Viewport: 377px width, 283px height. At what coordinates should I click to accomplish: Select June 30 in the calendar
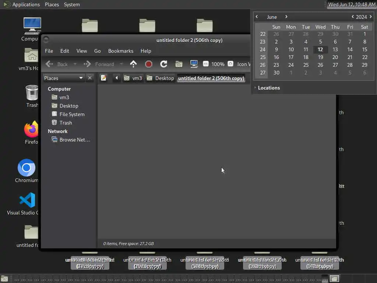(x=276, y=73)
